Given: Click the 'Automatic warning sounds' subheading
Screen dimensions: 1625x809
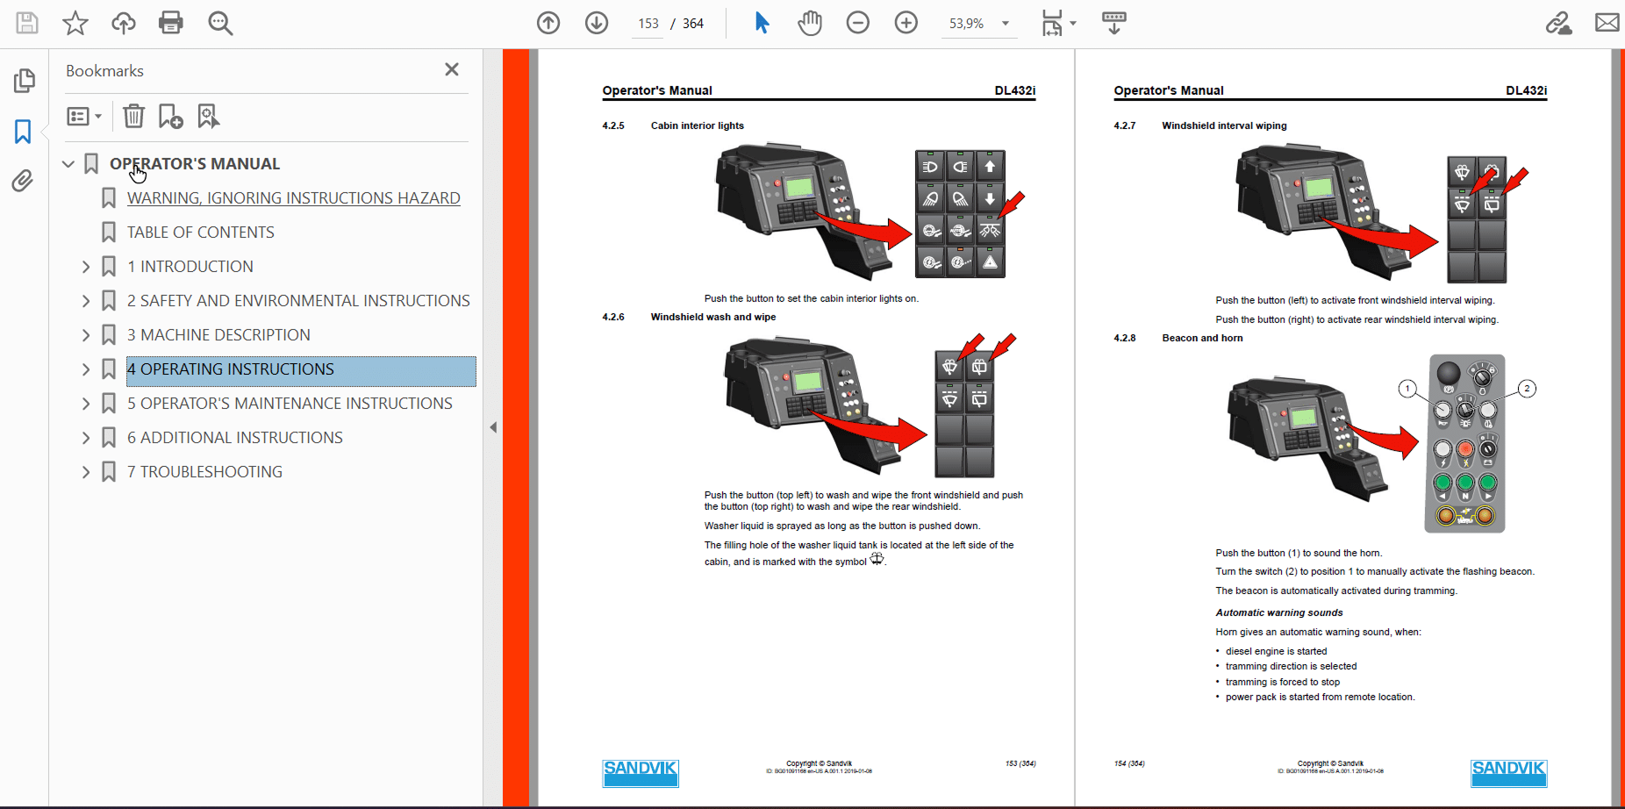Looking at the screenshot, I should [x=1279, y=612].
